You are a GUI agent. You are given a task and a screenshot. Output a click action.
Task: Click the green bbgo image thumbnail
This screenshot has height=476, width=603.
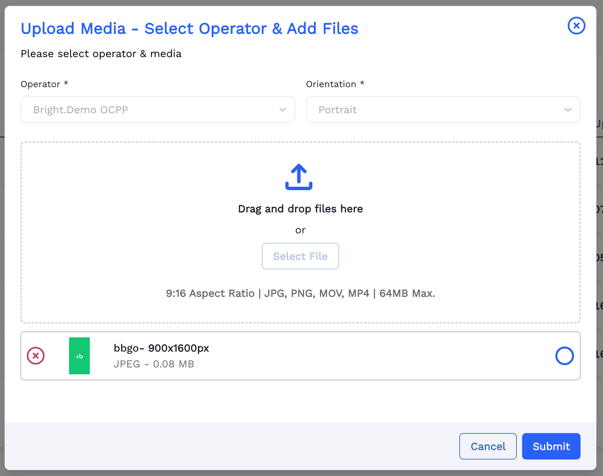(x=79, y=356)
